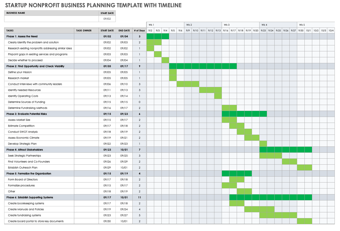Select Phase 2: Find Opportunity and Check Viability
This screenshot has width=340, height=231.
click(39, 66)
